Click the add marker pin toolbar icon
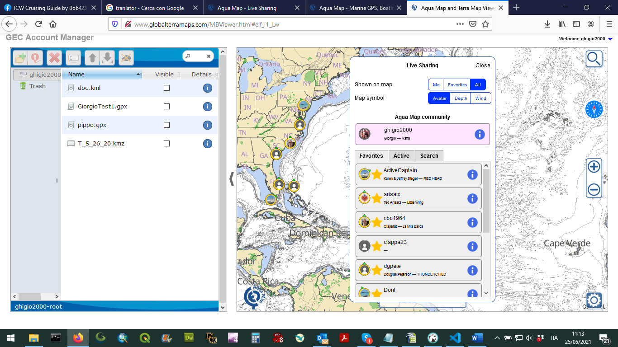618x347 pixels. [35, 58]
